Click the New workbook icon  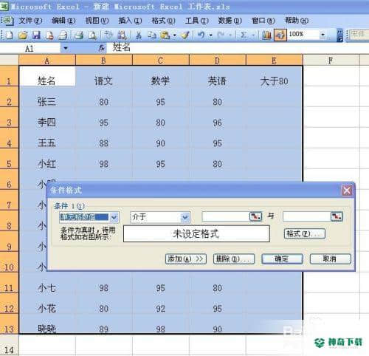coord(9,35)
